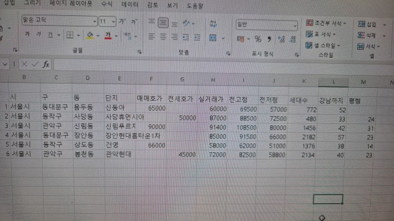
Task: Click the cell borders icon
Action: (x=70, y=35)
